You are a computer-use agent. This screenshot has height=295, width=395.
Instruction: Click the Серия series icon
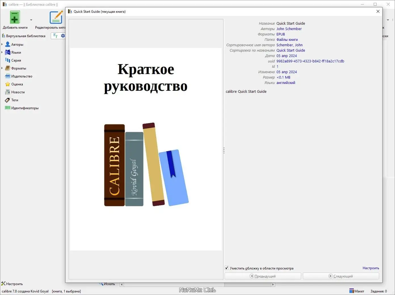pyautogui.click(x=8, y=60)
